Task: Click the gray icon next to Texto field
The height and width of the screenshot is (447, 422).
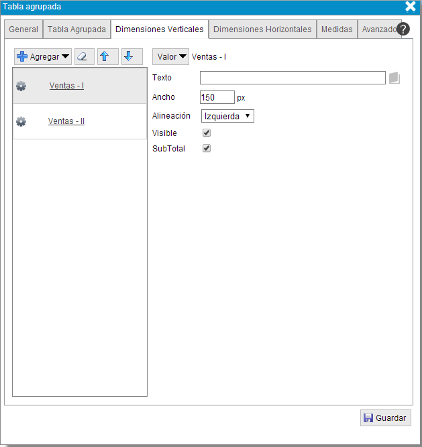Action: coord(394,78)
